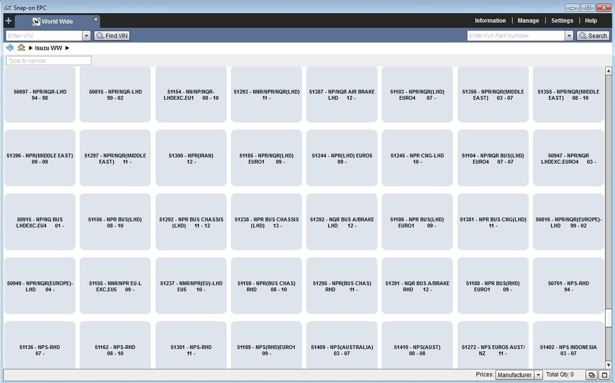Open Information menu

click(x=490, y=21)
